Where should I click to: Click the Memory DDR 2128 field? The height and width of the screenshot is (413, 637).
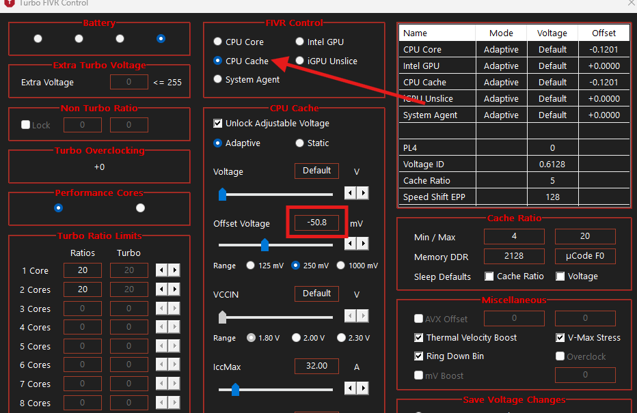[x=514, y=256]
